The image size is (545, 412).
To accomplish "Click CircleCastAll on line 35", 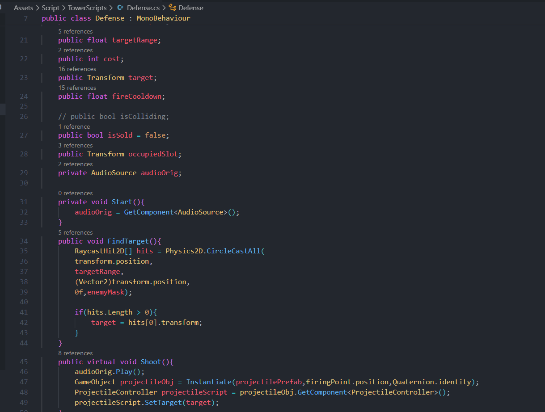I will click(x=233, y=251).
